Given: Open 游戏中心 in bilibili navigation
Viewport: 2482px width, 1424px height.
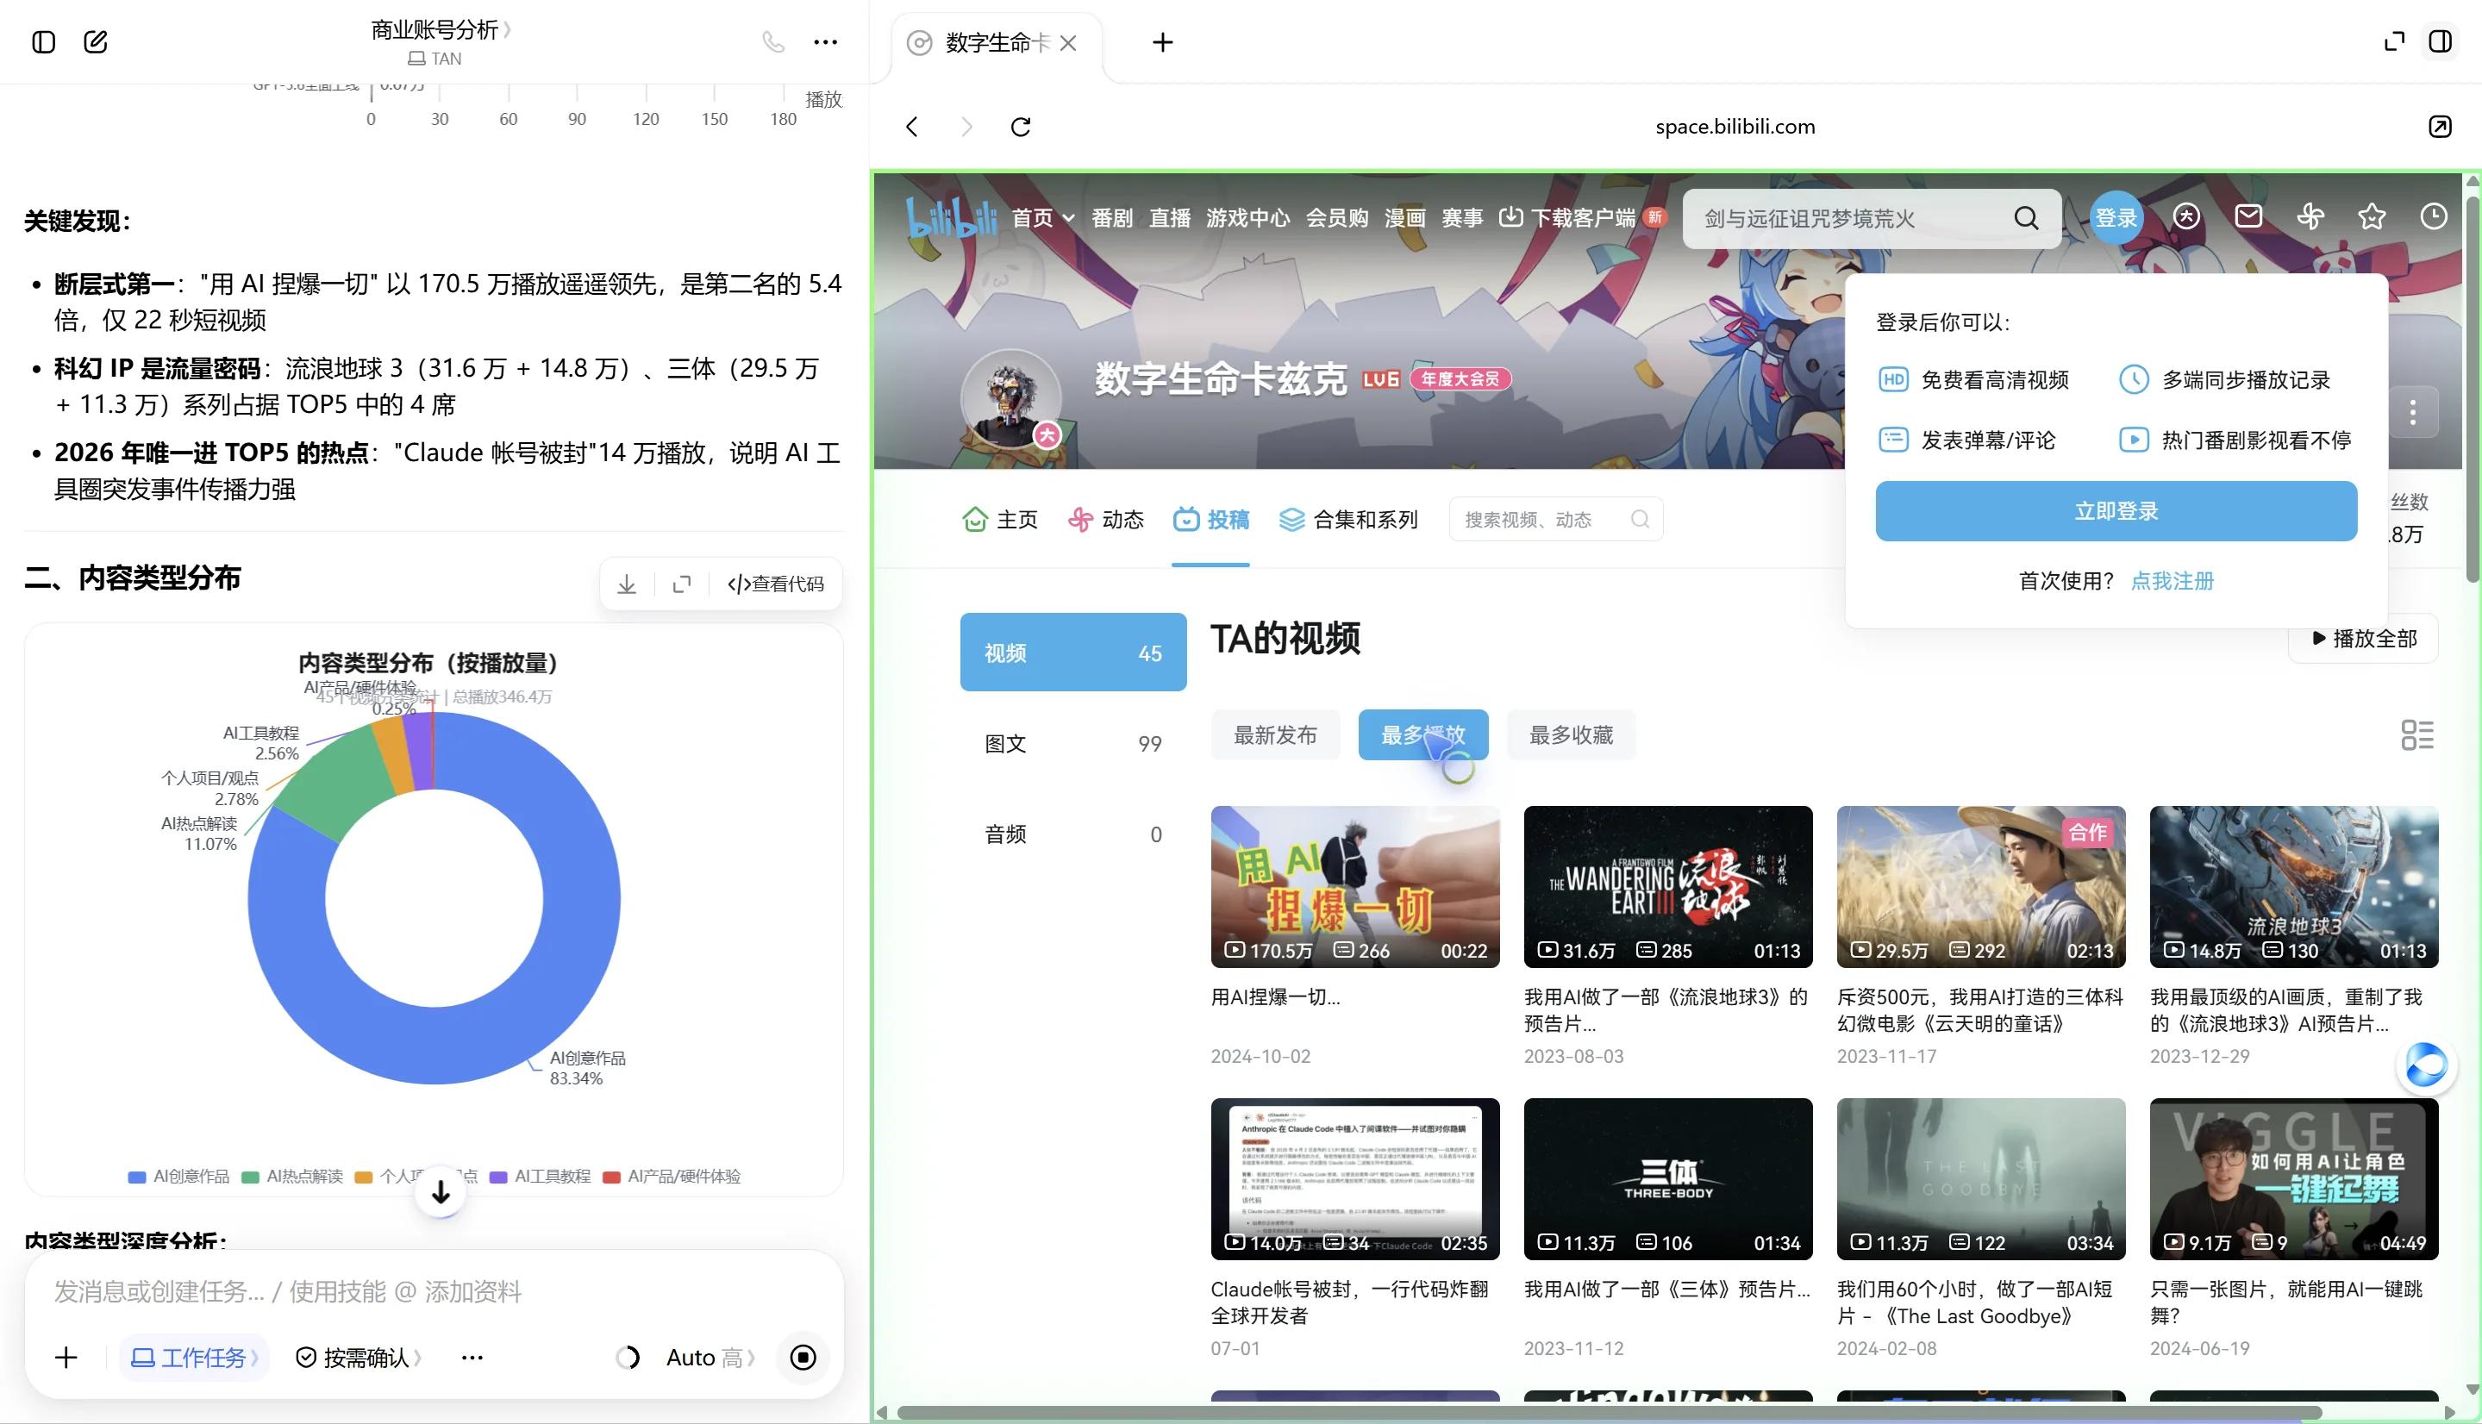Looking at the screenshot, I should pos(1247,217).
